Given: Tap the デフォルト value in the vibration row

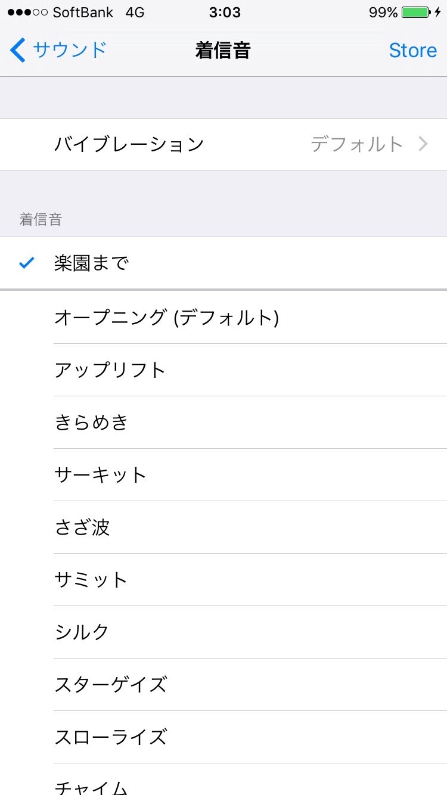Looking at the screenshot, I should pos(356,144).
